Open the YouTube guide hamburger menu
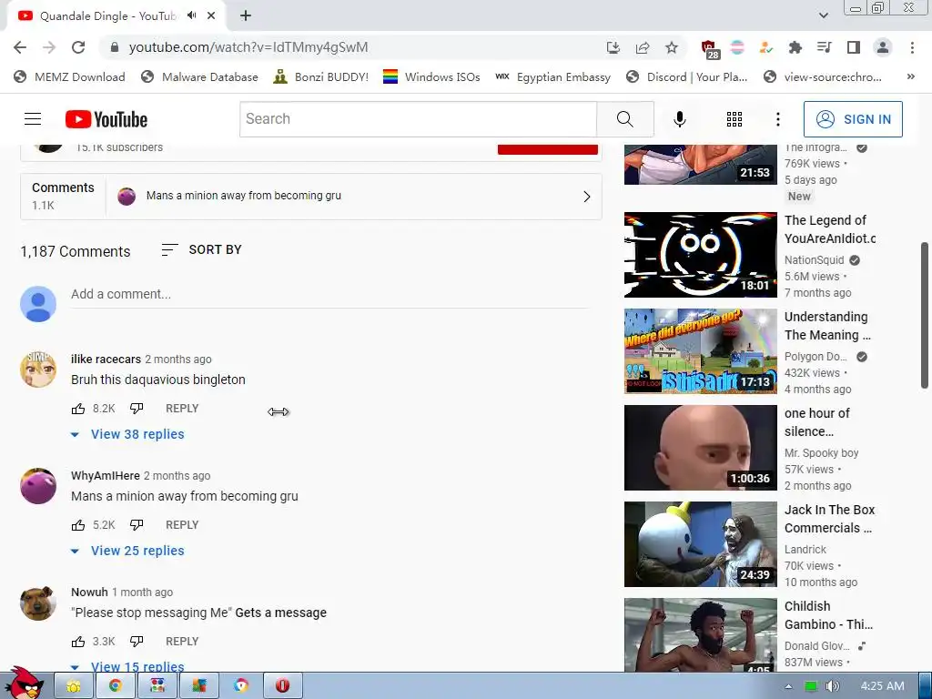The image size is (932, 699). coord(33,119)
